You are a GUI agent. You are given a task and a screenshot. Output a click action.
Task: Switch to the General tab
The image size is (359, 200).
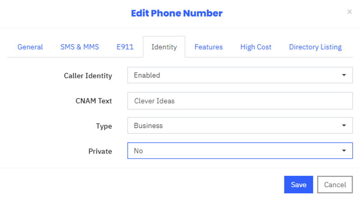30,47
